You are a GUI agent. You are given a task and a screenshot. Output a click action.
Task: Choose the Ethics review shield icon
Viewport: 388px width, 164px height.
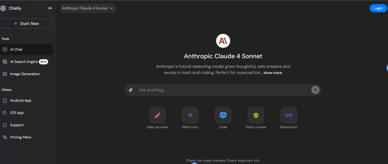coord(256,115)
